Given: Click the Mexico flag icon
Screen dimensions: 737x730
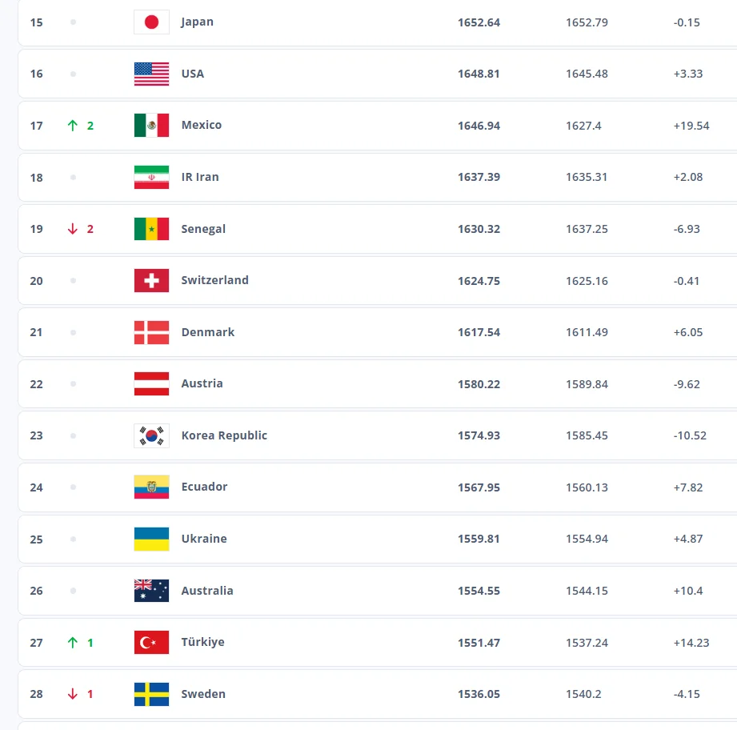Looking at the screenshot, I should (151, 126).
